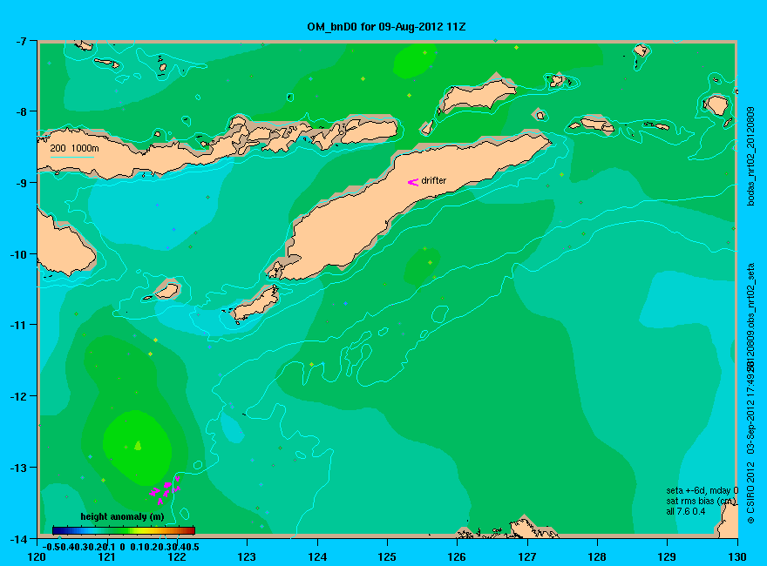The height and width of the screenshot is (566, 767).
Task: Click the longitude label 121
Action: pos(106,556)
